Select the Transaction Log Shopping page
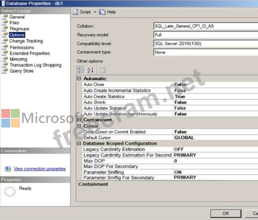Viewport: 258px width, 220px height. (35, 65)
